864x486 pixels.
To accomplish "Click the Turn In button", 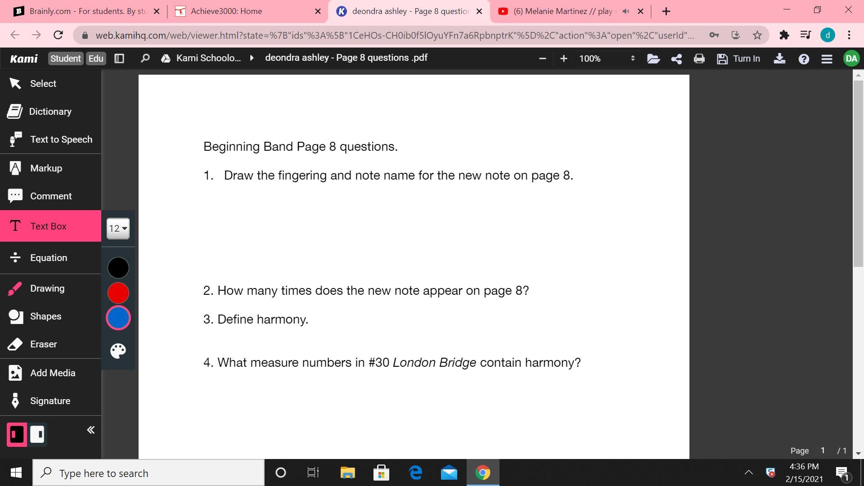I will point(739,59).
